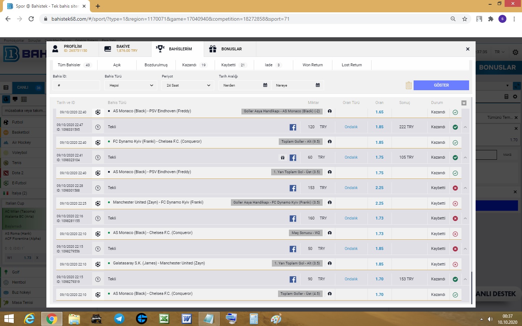Image resolution: width=522 pixels, height=326 pixels.
Task: Click the CANLI live tab in sidebar
Action: pyautogui.click(x=28, y=87)
